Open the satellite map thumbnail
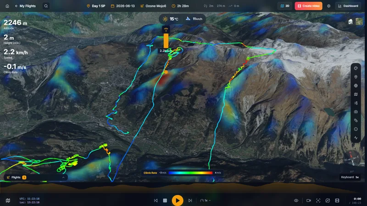 pos(359,22)
